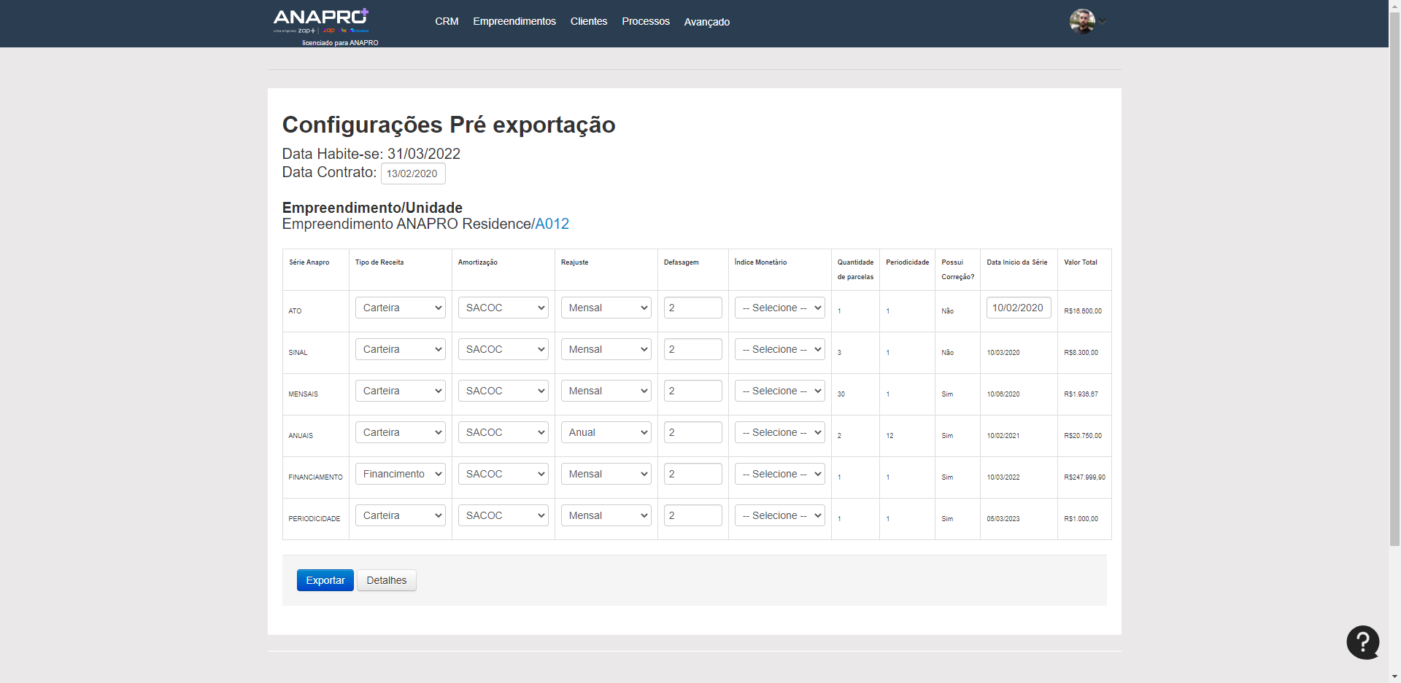Viewport: 1401px width, 683px height.
Task: Open Tipo de Receita dropdown for ATO
Action: [400, 308]
